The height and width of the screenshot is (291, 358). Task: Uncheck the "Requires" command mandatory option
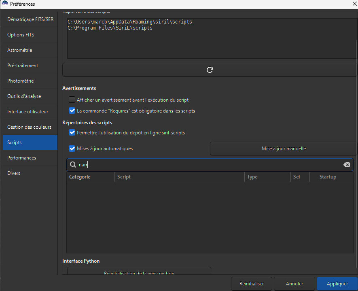72,110
